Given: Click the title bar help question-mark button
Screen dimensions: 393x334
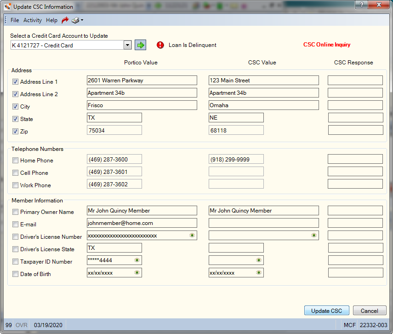Looking at the screenshot, I should pyautogui.click(x=362, y=5).
